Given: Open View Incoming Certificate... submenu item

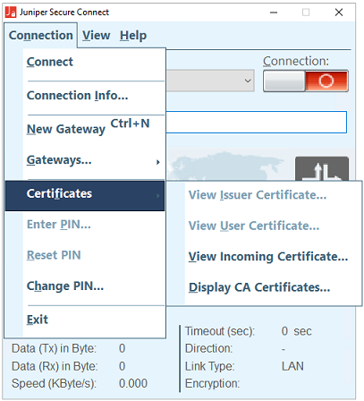Looking at the screenshot, I should click(265, 257).
